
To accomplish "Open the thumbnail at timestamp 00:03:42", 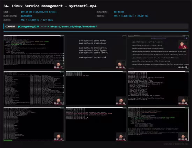I will (34, 124).
